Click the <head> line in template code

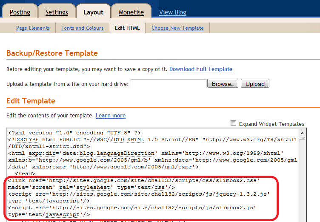pyautogui.click(x=25, y=174)
